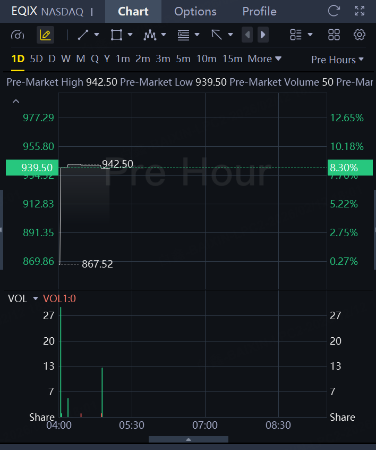Screen dimensions: 376x450
Task: Select the 5D timeframe
Action: pos(37,59)
